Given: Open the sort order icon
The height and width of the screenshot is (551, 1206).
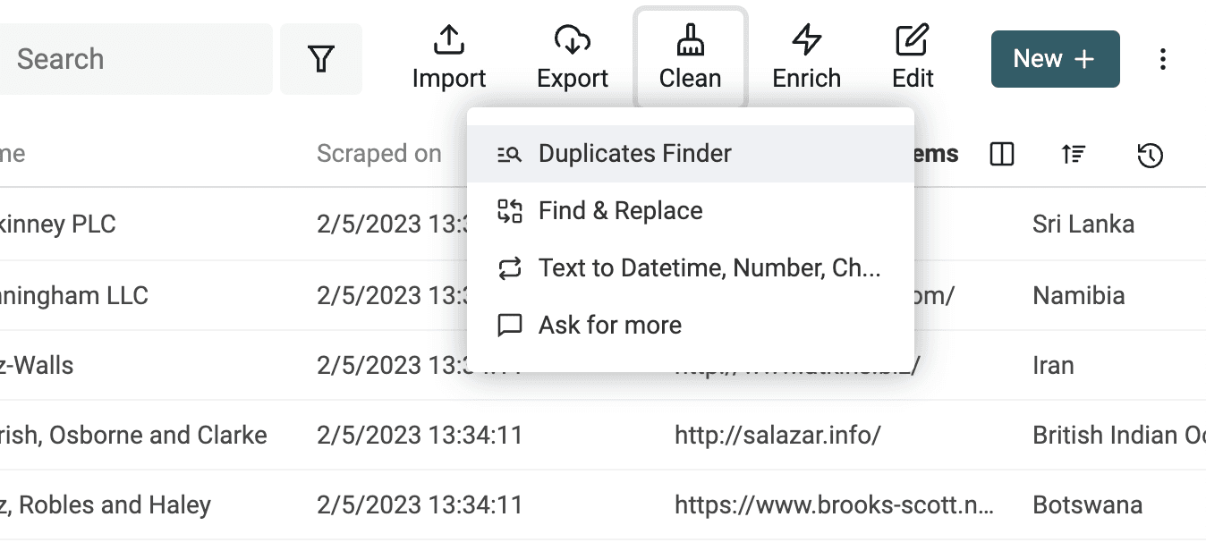Looking at the screenshot, I should click(1074, 155).
